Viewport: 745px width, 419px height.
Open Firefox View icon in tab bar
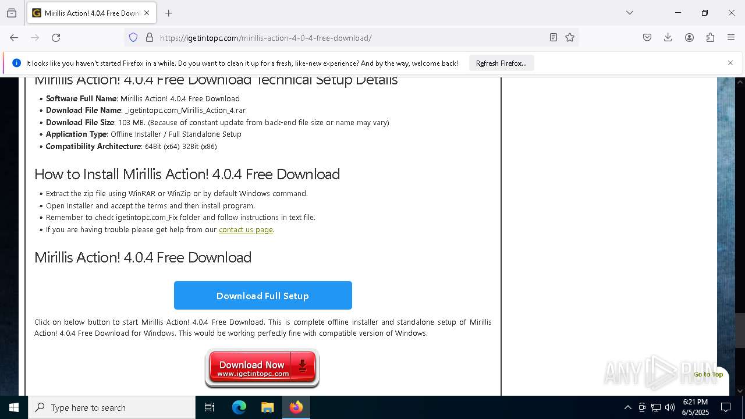12,13
